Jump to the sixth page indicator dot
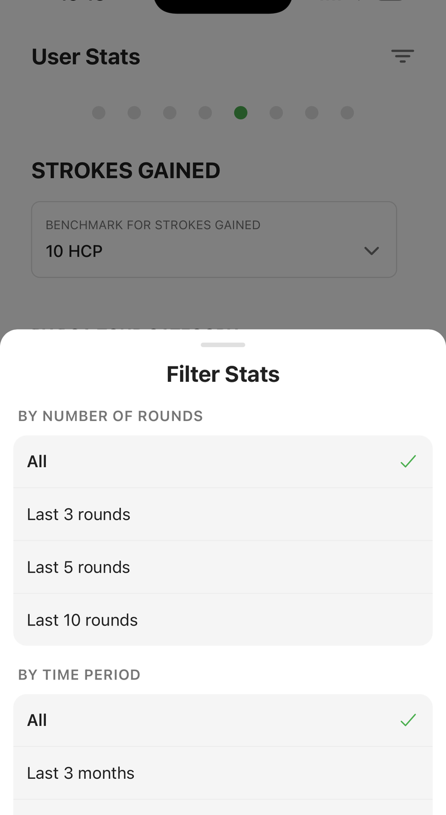The image size is (446, 815). pos(276,113)
